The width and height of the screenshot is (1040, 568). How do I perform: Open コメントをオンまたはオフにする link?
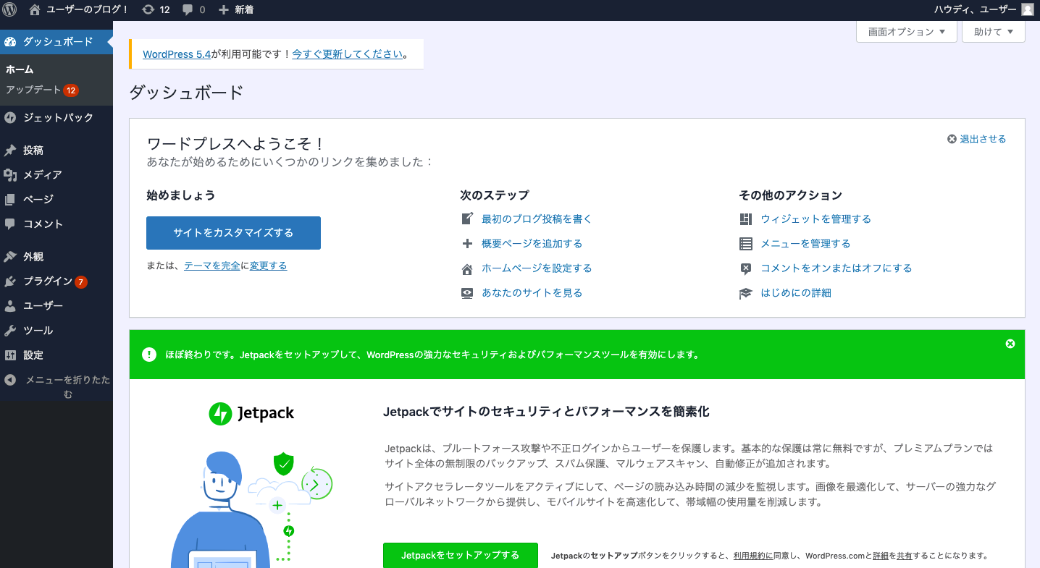point(836,268)
